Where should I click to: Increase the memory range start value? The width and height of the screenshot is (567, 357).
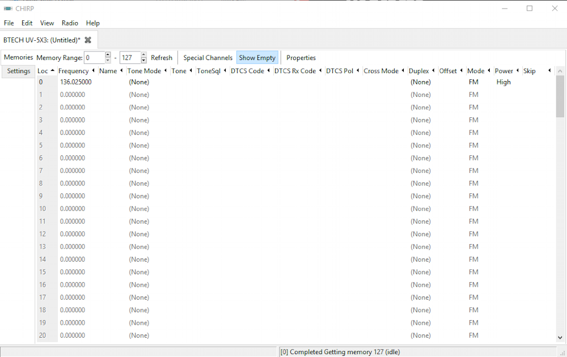click(x=108, y=55)
